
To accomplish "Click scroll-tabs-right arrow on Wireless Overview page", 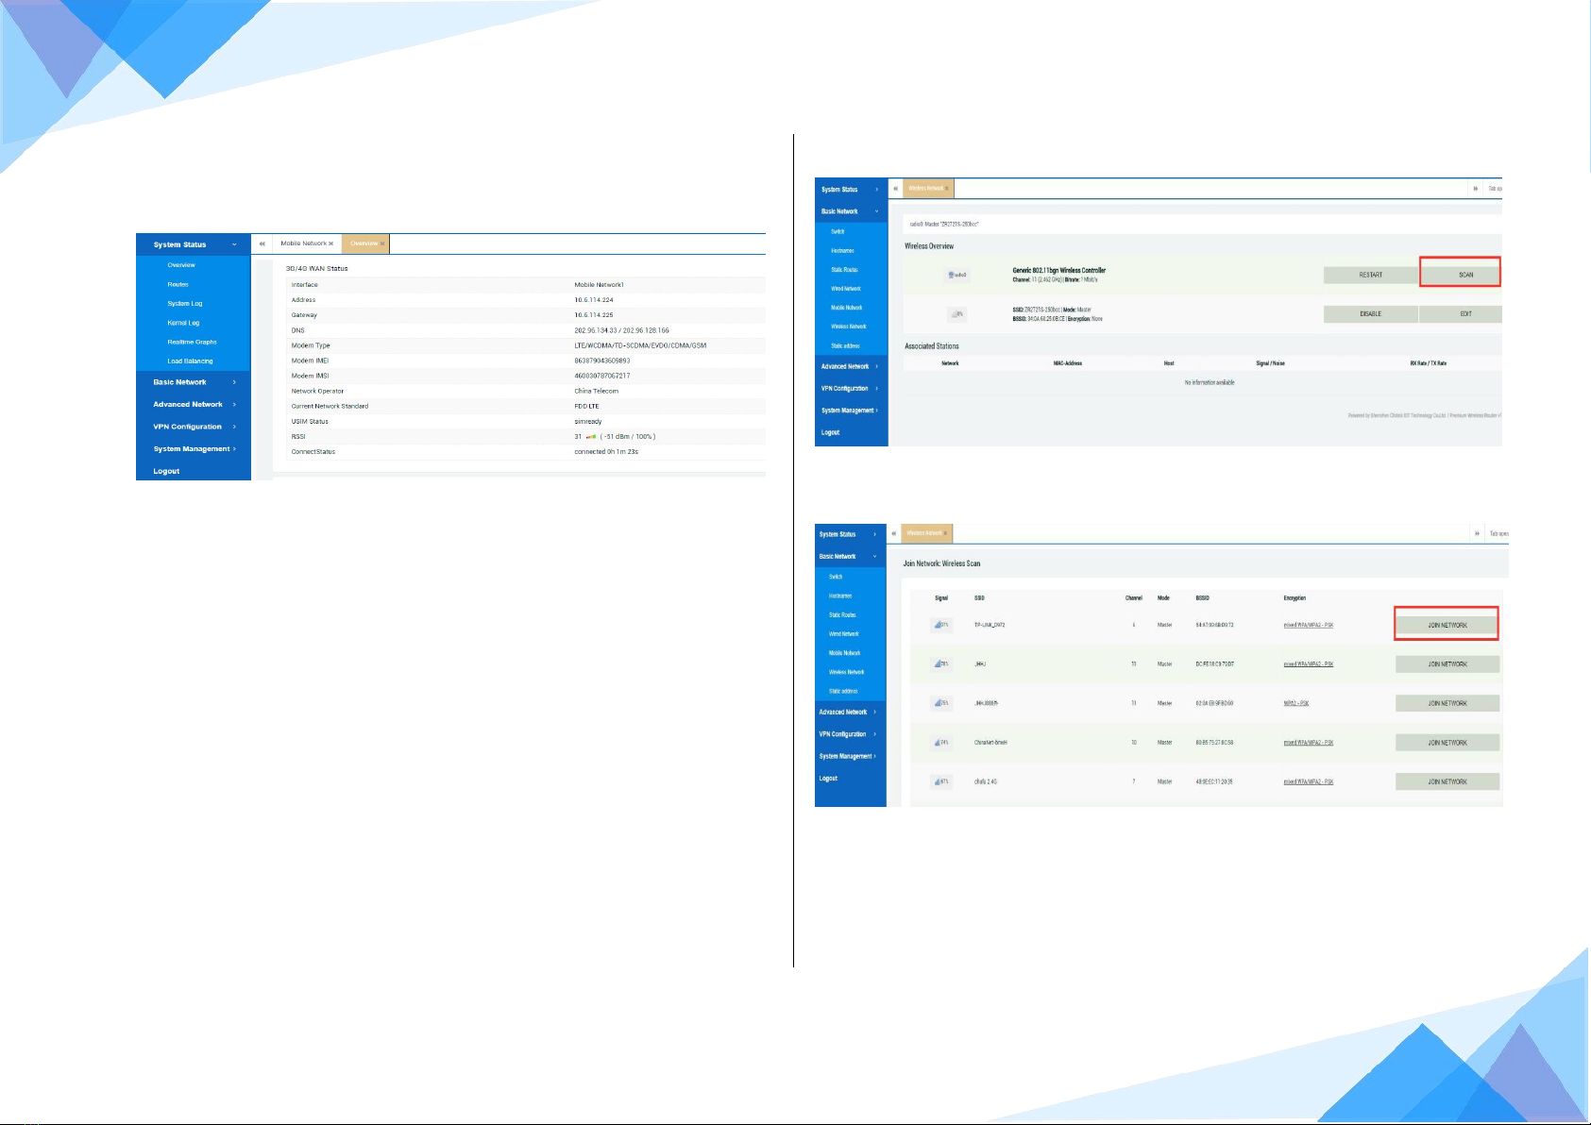I will (1475, 189).
